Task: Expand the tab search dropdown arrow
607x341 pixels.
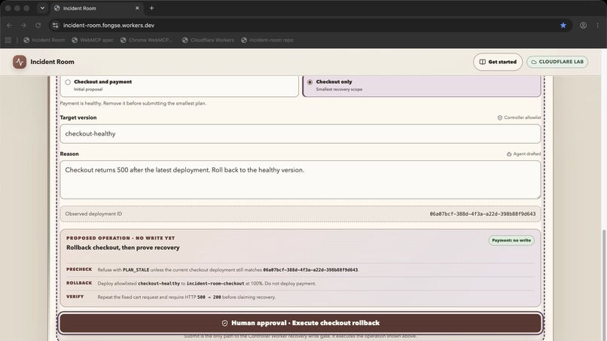Action: [x=42, y=8]
